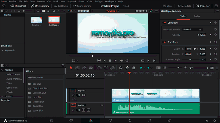Screen dimensions: 220x123
Task: Click Play Reverse button
Action: tap(105, 60)
